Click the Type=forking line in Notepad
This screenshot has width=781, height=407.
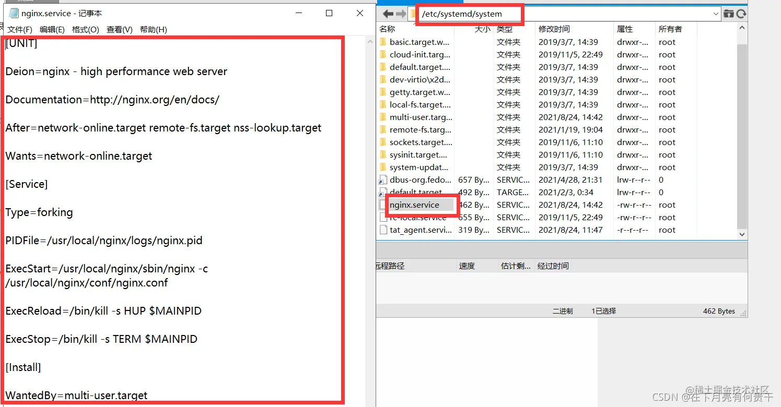[39, 212]
